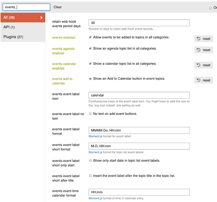Click the 'events event label short after title' name
The height and width of the screenshot is (202, 217).
coord(66,178)
